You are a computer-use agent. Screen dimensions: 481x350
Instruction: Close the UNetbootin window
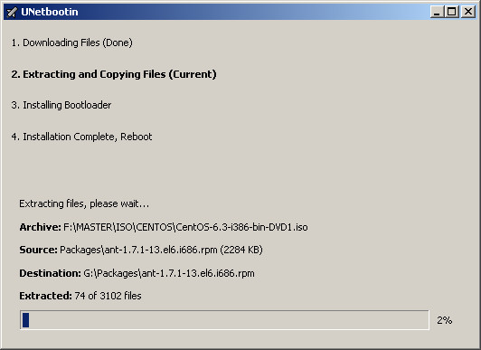tap(468, 12)
